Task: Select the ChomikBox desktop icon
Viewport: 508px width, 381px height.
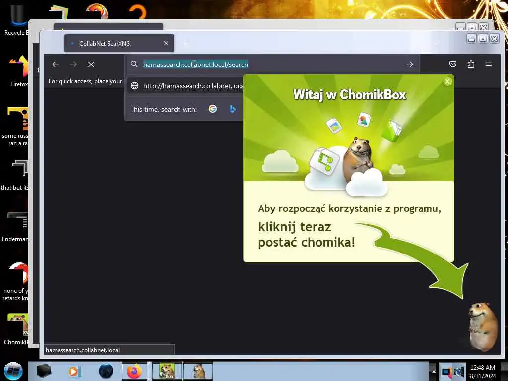Action: pos(16,328)
